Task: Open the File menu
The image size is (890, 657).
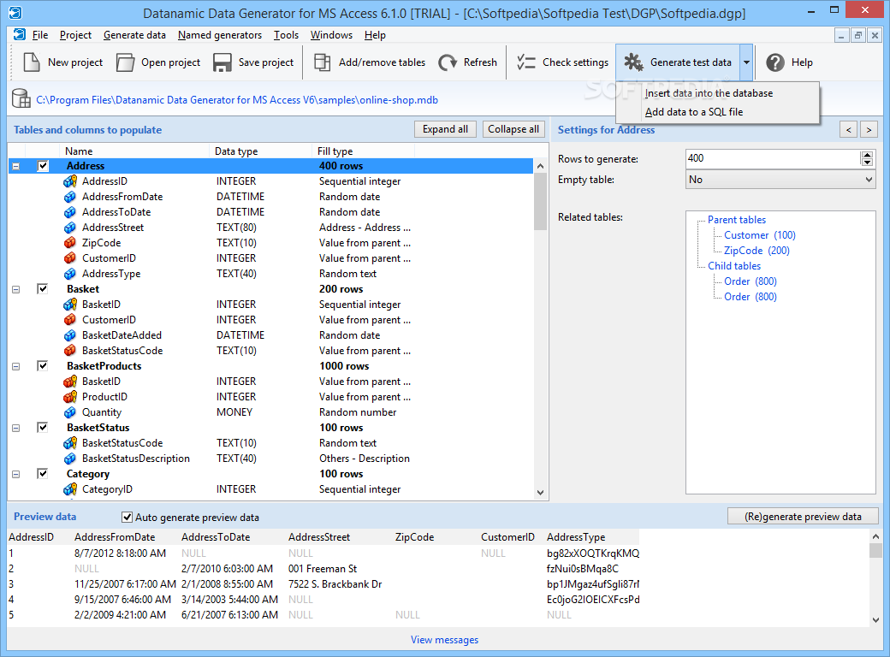Action: click(39, 34)
